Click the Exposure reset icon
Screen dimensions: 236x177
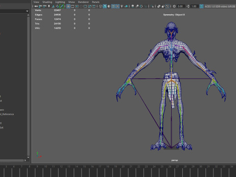point(174,6)
